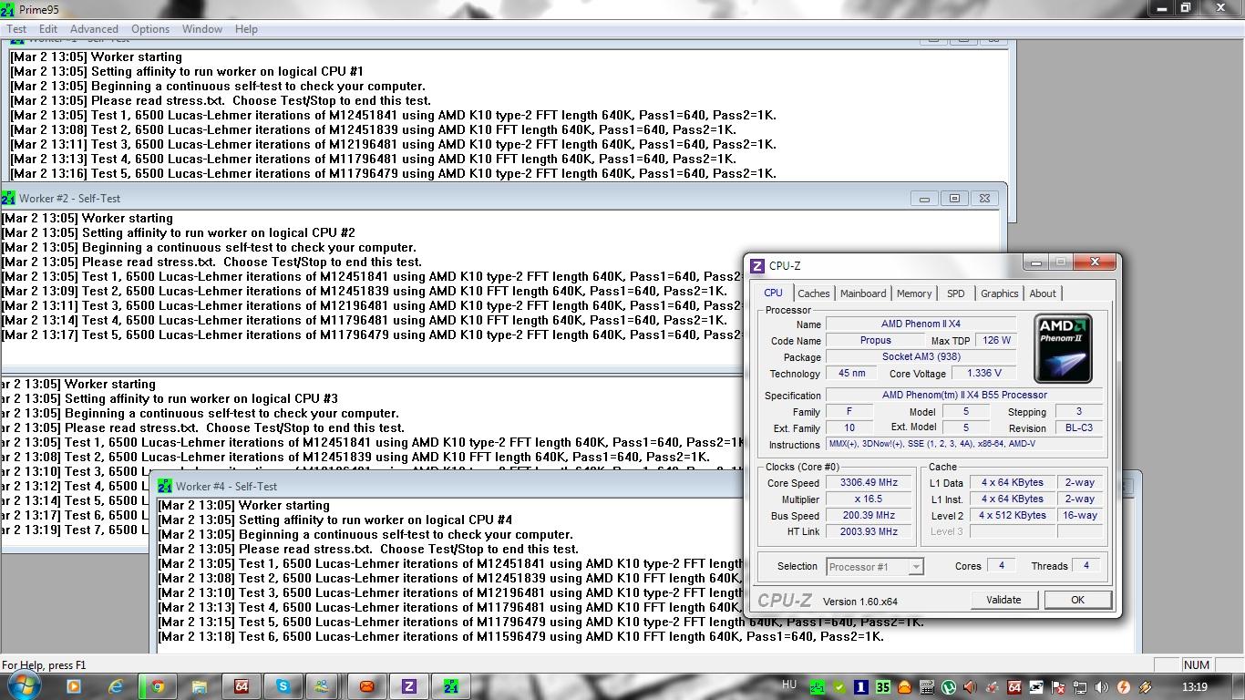Open the 13:19 system clock
This screenshot has width=1245, height=700.
(1195, 687)
